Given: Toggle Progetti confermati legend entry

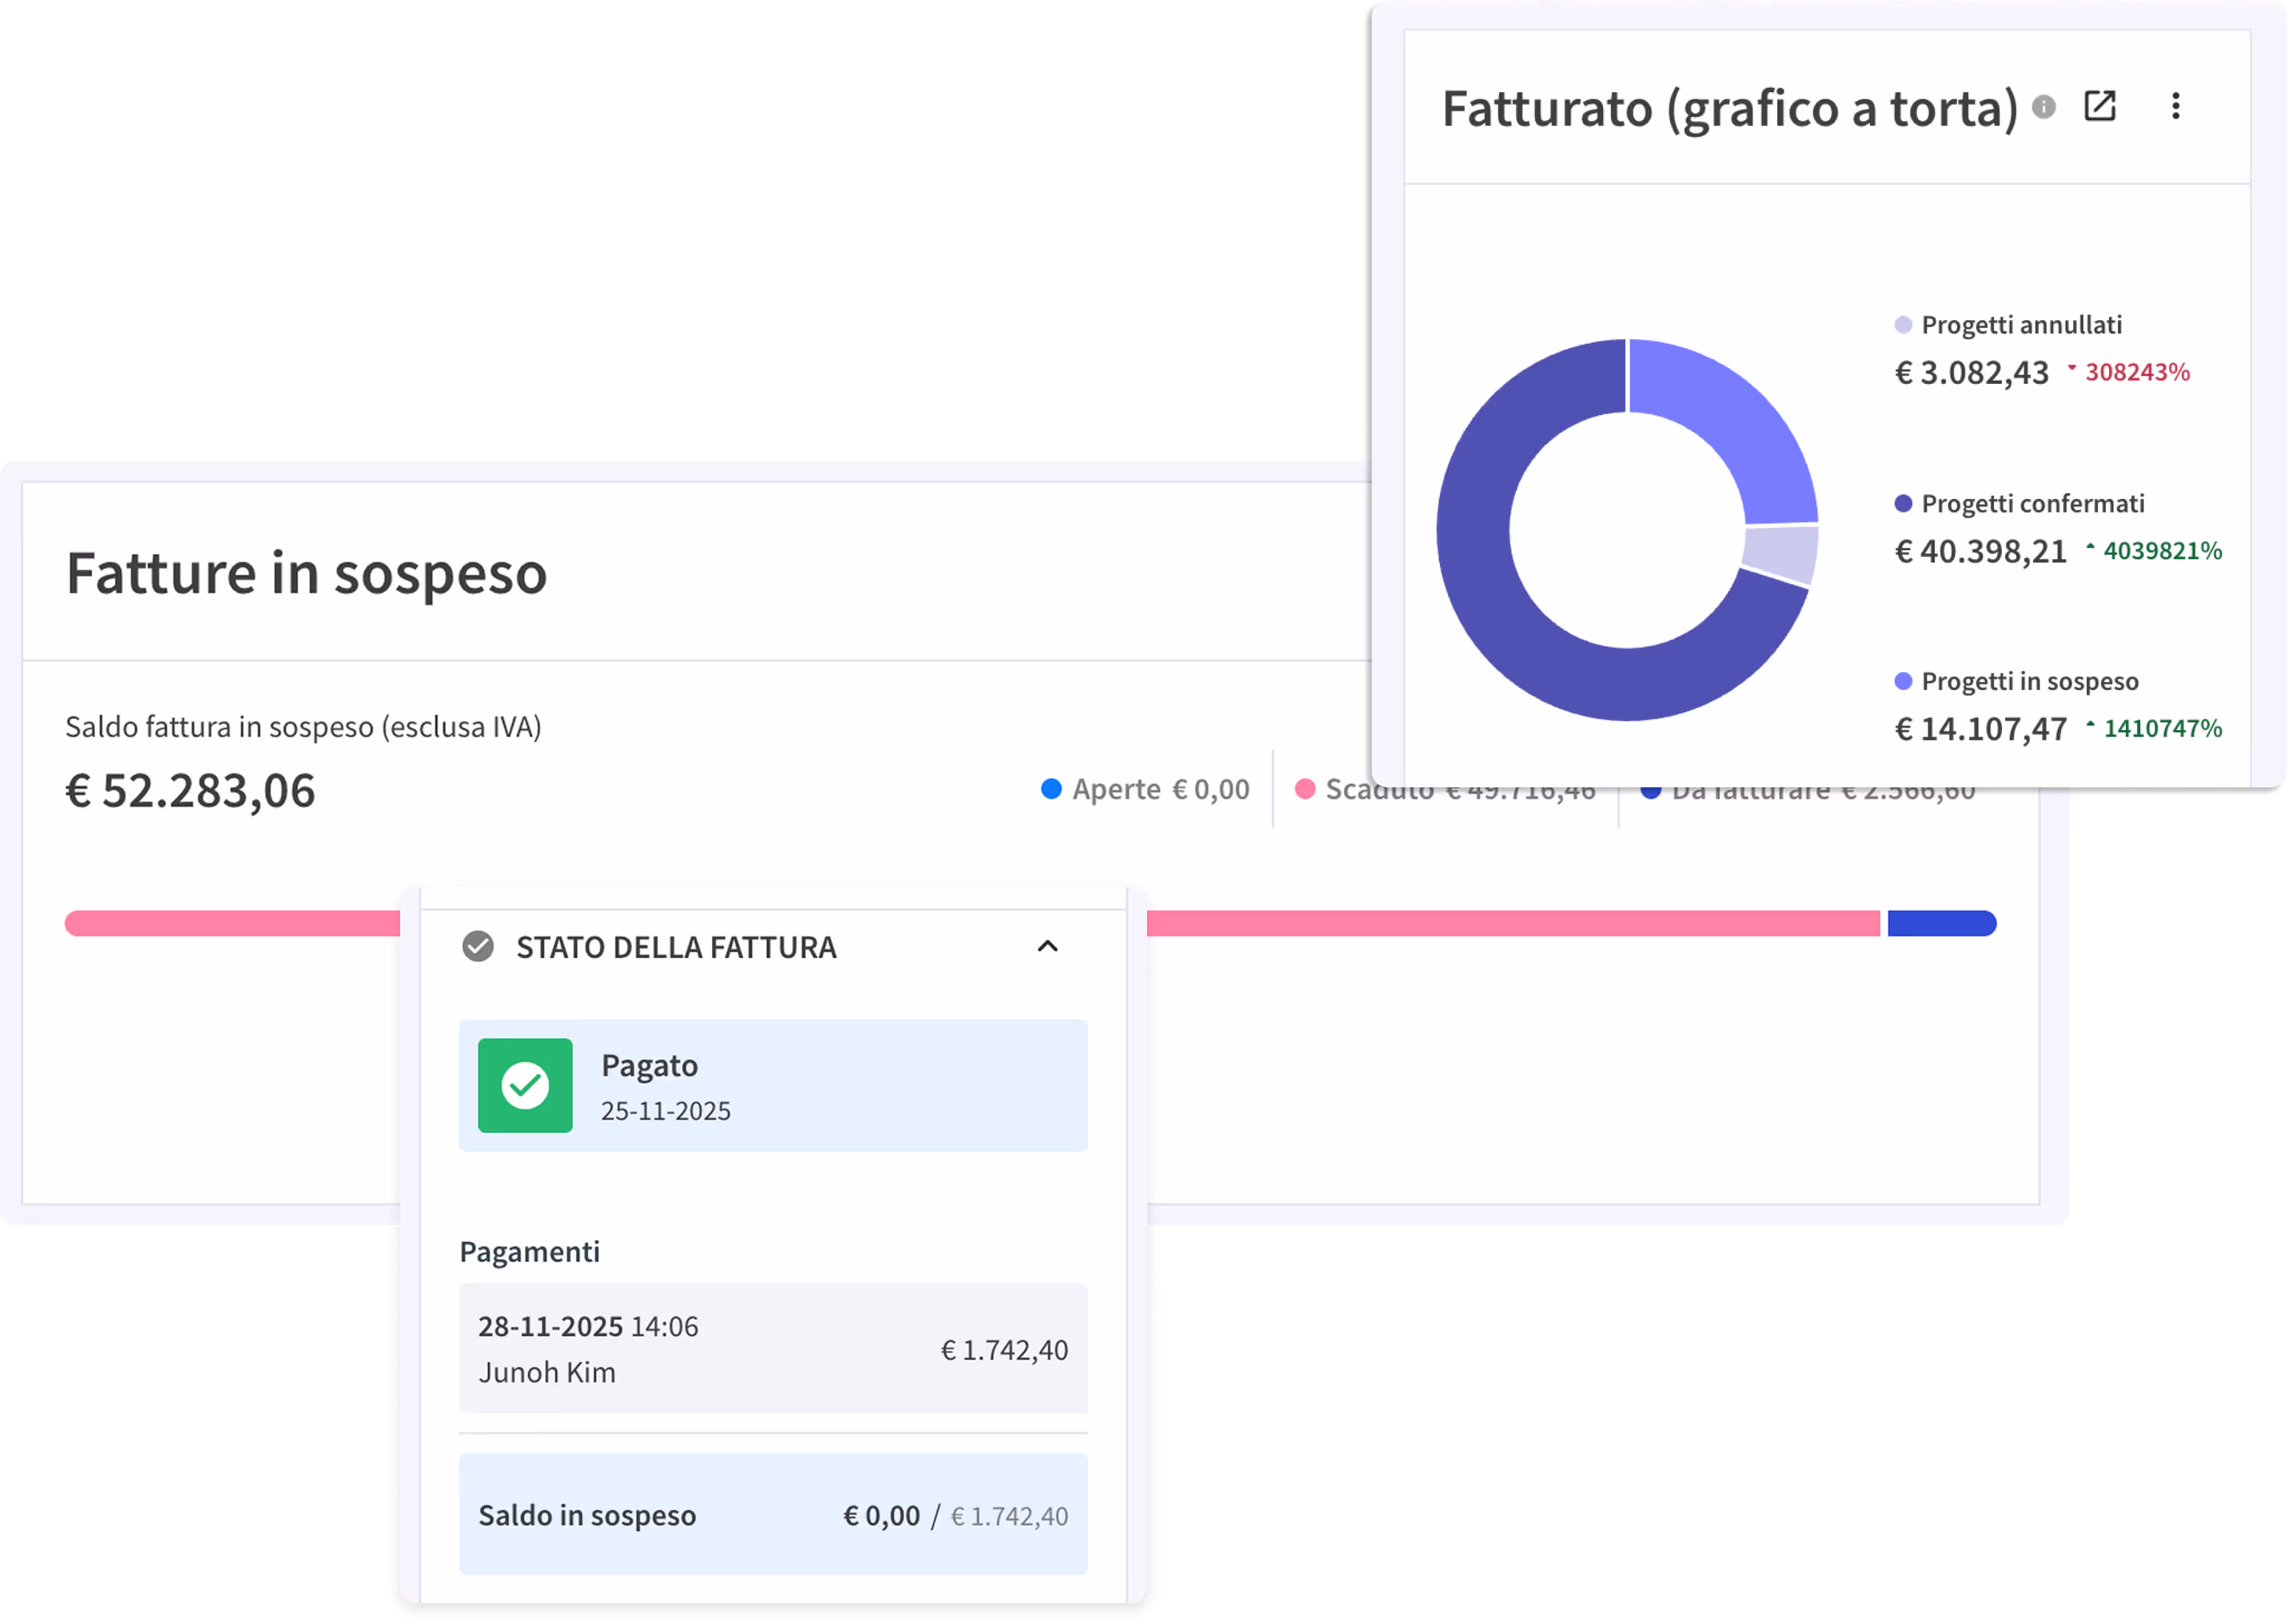Looking at the screenshot, I should coord(2032,503).
